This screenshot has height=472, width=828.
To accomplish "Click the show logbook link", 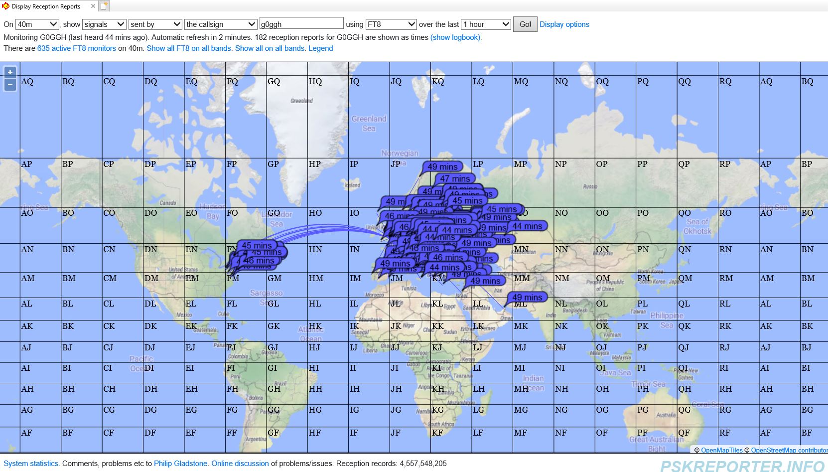I will pos(455,37).
